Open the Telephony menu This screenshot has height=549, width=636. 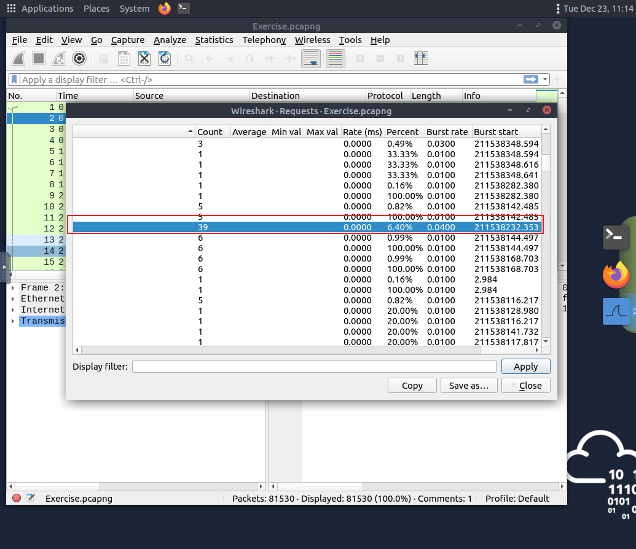coord(264,40)
